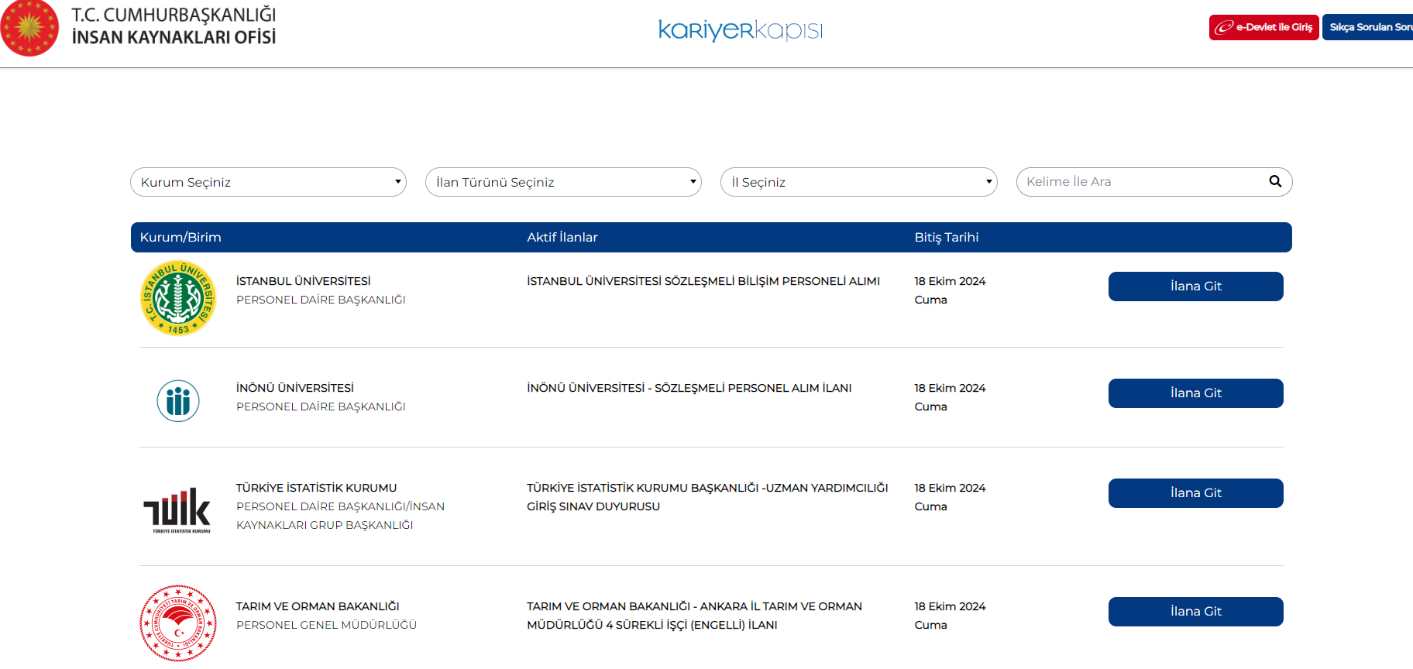Screen dimensions: 1413x669
Task: Click the Bitiş Tarihi column header
Action: tap(947, 237)
